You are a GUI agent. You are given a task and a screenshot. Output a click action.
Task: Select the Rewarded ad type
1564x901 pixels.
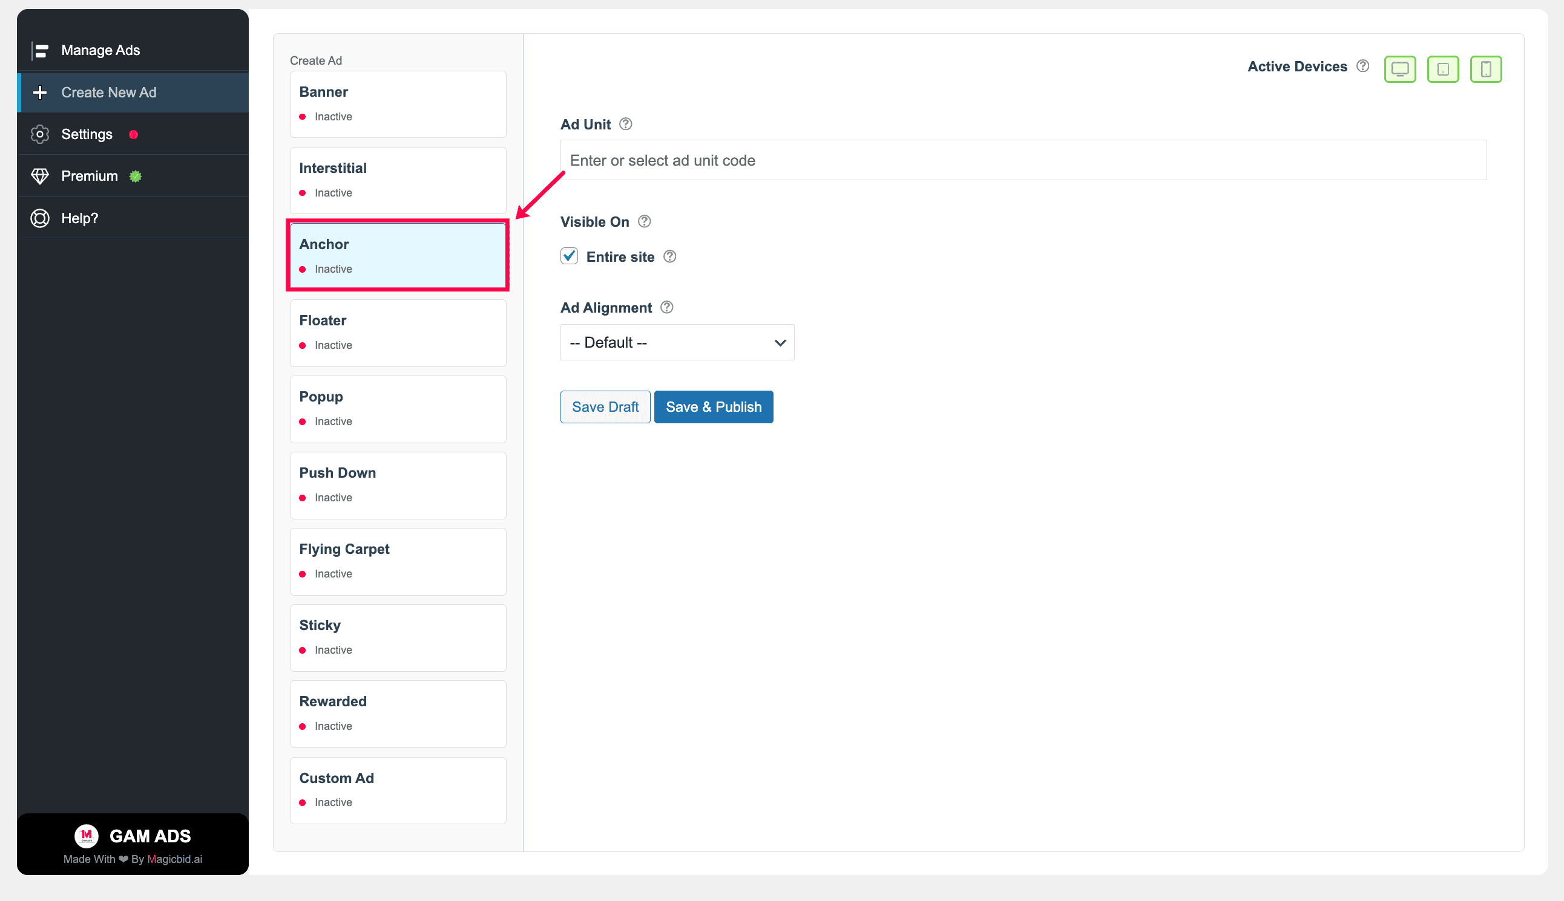click(398, 714)
